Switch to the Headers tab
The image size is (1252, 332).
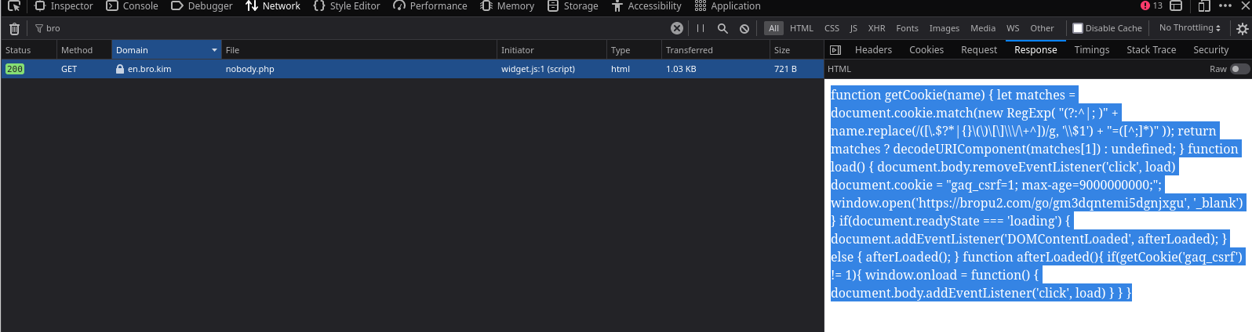pyautogui.click(x=873, y=50)
